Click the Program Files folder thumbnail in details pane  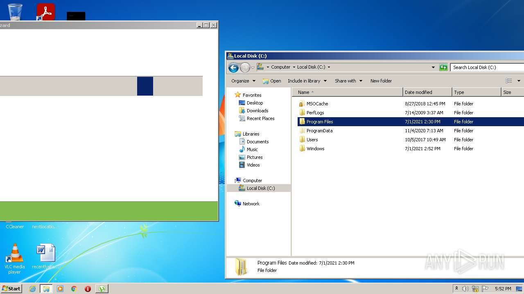coord(241,267)
